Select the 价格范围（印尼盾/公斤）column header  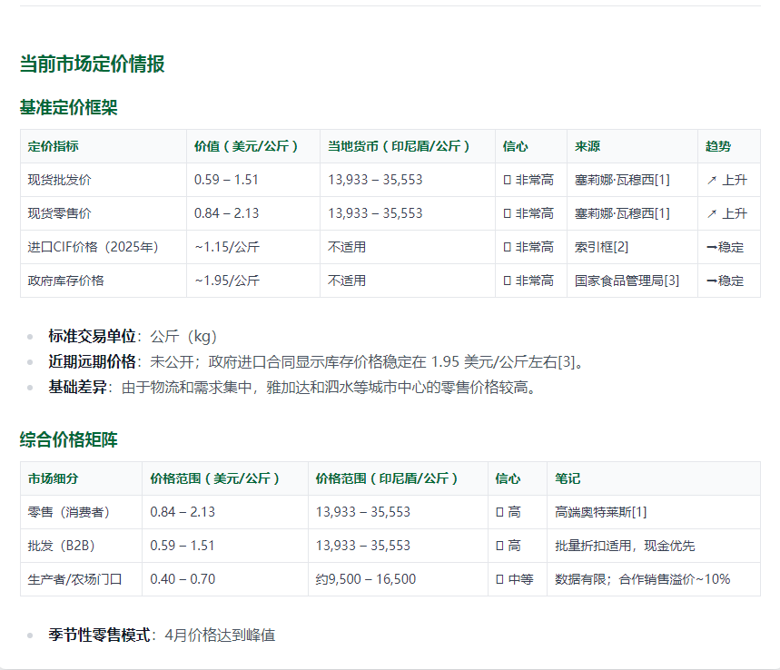(x=388, y=478)
